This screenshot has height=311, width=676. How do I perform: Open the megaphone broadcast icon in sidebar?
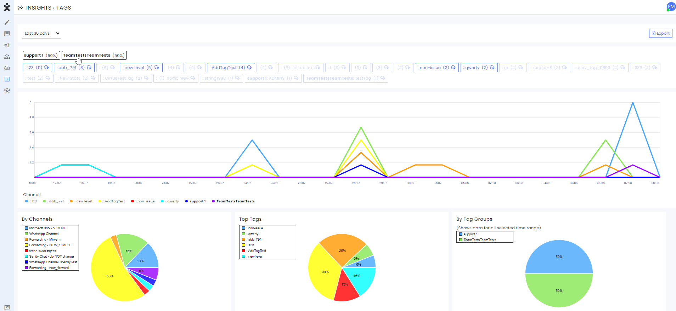coord(7,45)
